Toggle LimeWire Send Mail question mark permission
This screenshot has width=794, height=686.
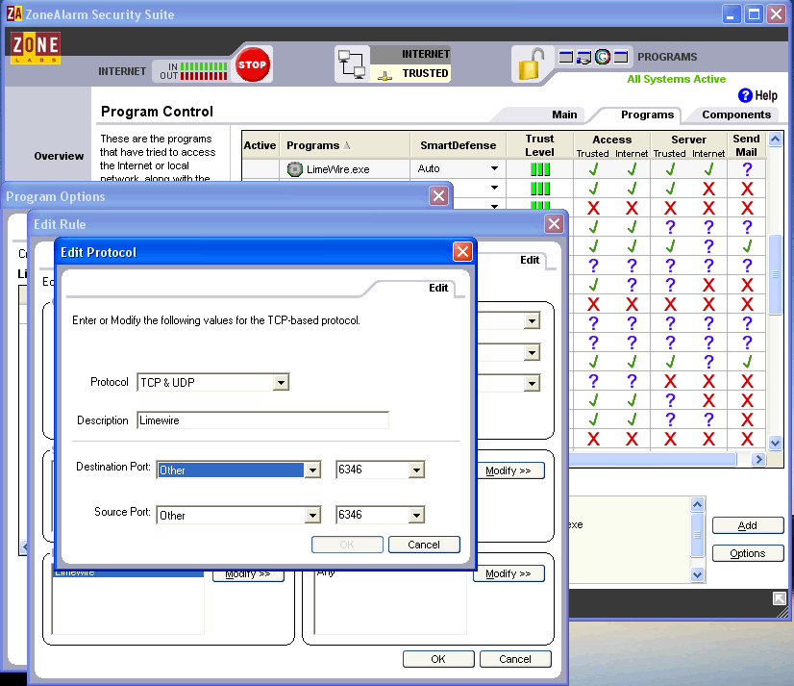(x=747, y=169)
